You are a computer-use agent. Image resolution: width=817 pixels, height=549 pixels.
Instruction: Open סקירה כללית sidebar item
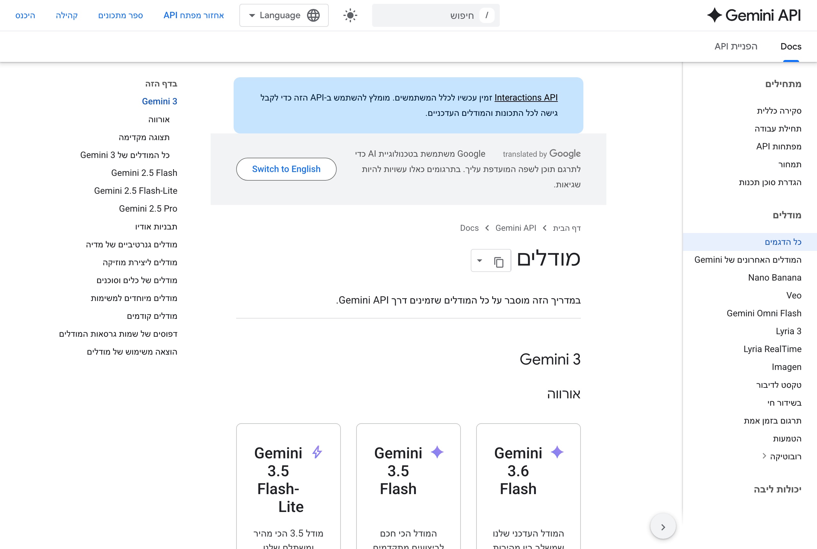779,111
